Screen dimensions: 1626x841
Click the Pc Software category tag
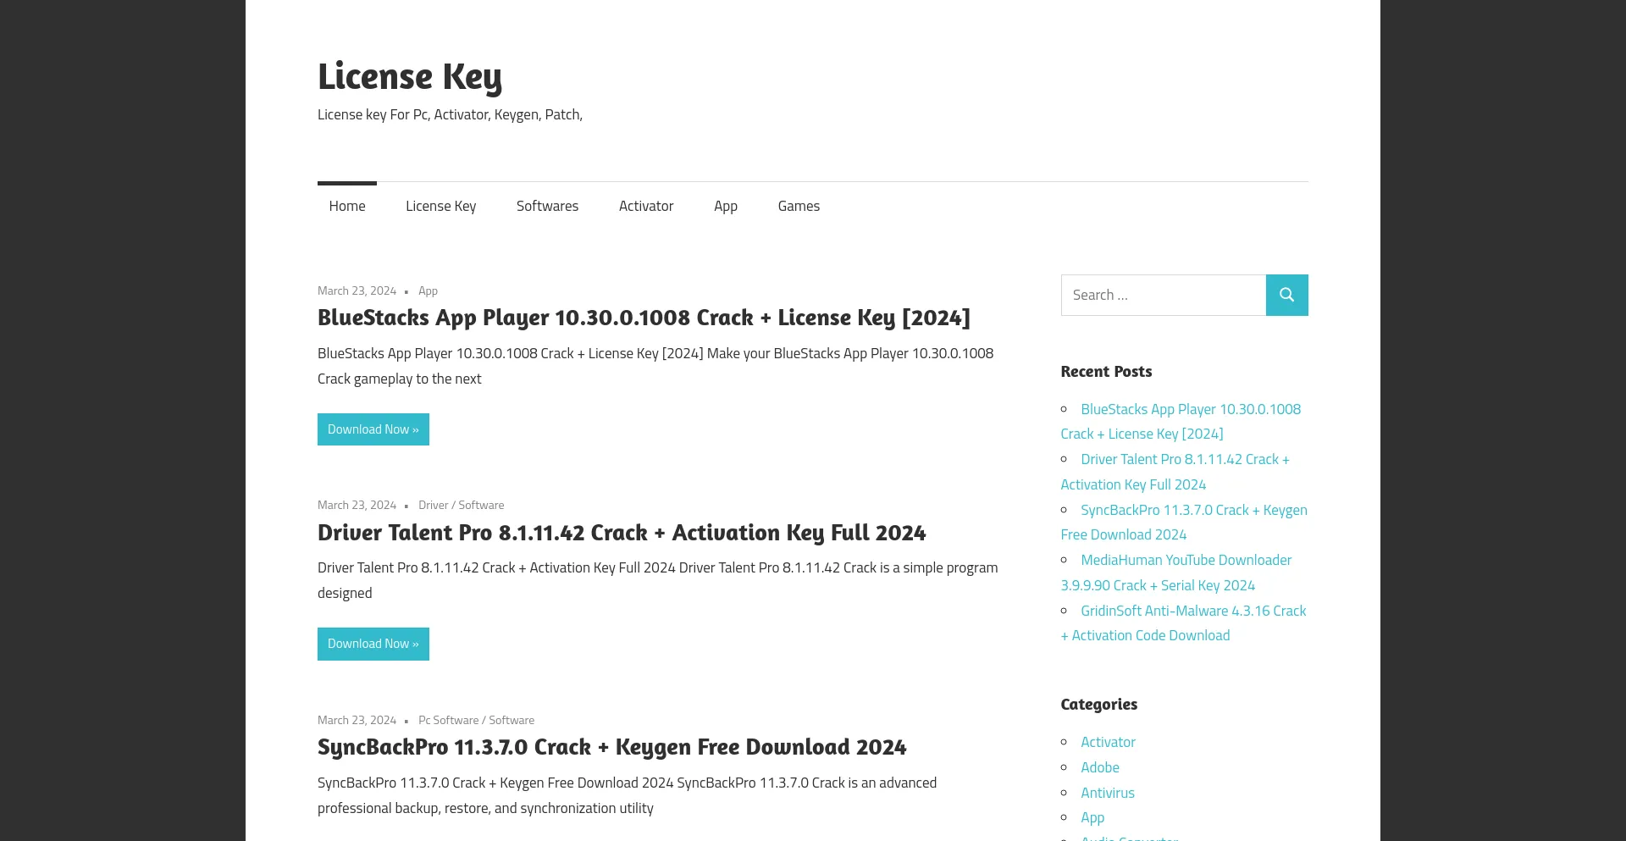point(449,720)
